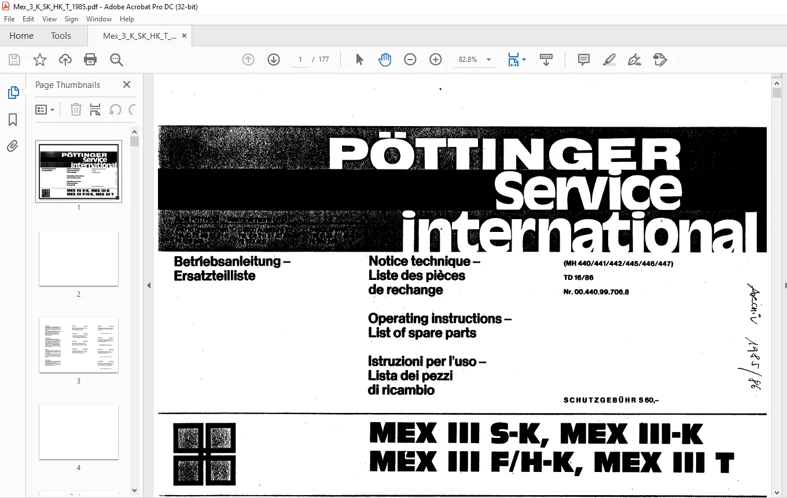Close the Mex_3_K_SK_HK_T document tab
Image resolution: width=787 pixels, height=498 pixels.
(x=185, y=36)
